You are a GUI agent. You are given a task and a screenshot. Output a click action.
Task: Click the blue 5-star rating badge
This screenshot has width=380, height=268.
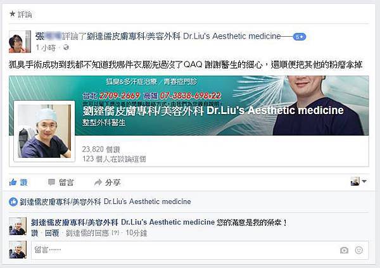[x=300, y=37]
